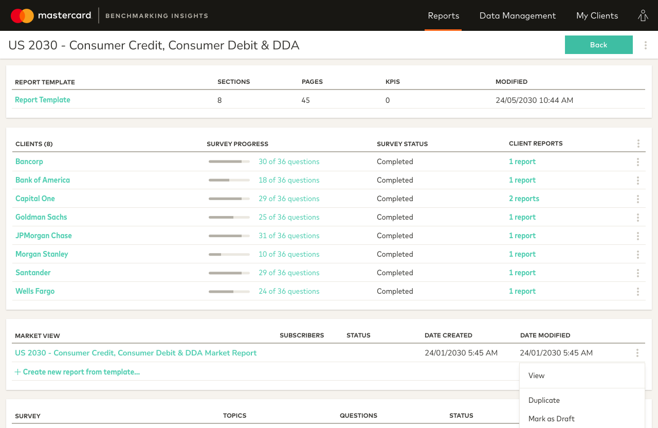Choose View from the context menu
658x428 pixels.
click(x=582, y=376)
